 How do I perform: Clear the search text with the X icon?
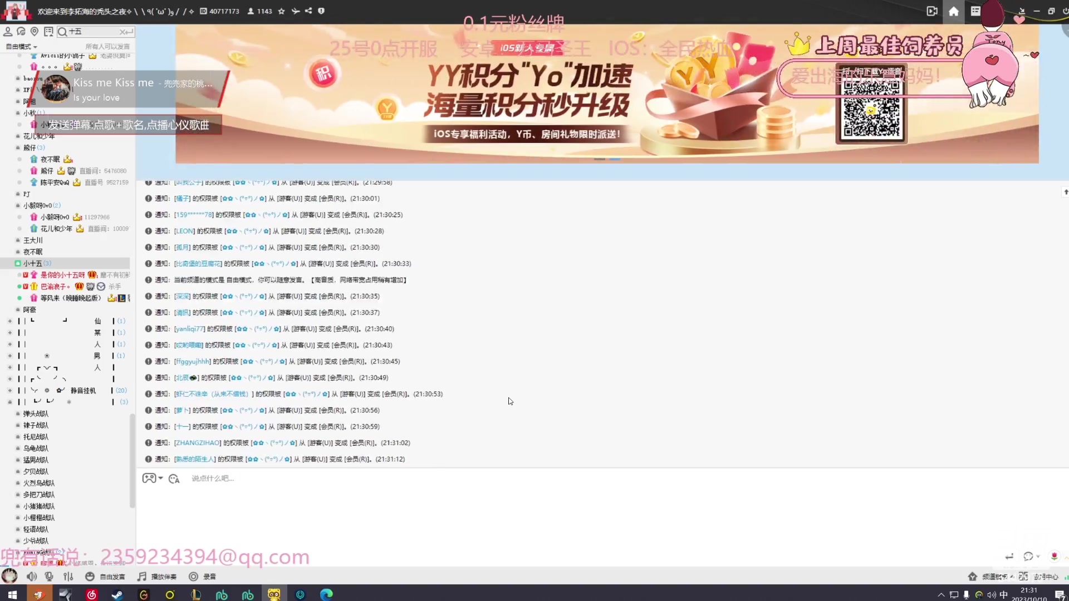(x=122, y=32)
